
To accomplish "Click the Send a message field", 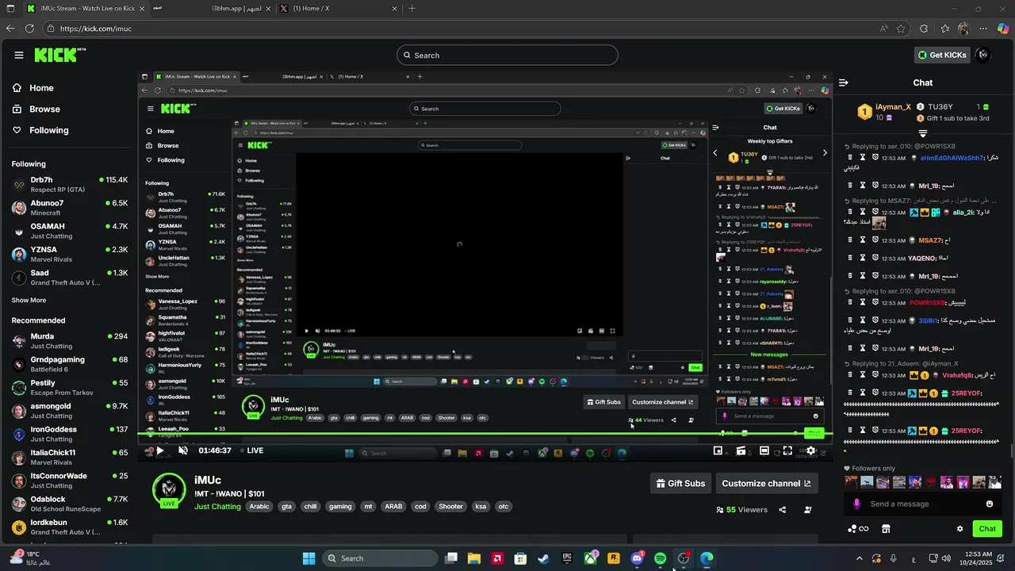I will pos(923,504).
